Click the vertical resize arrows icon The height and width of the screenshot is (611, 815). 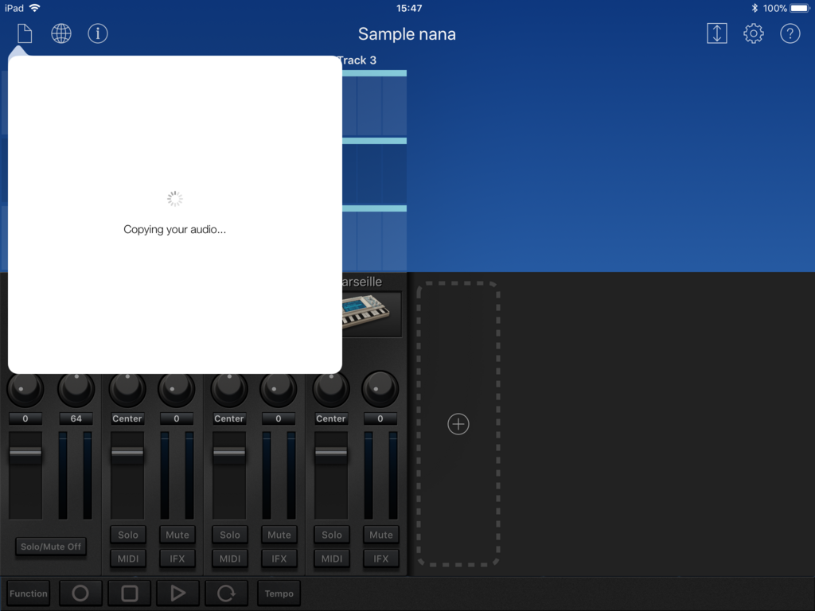(716, 33)
